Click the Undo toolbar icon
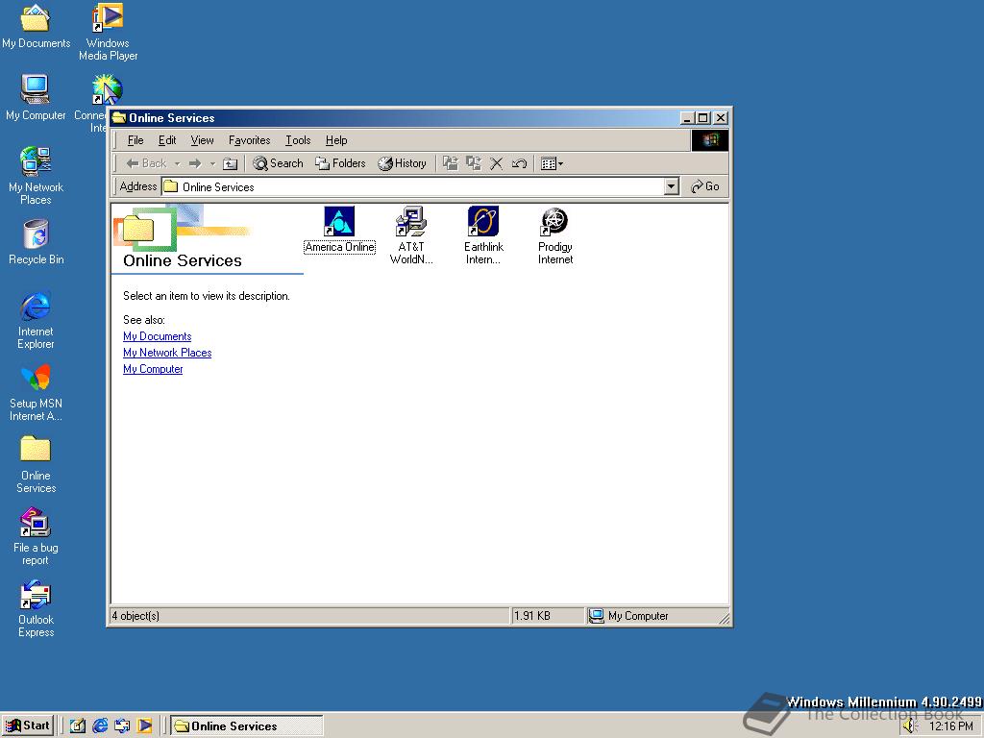 pyautogui.click(x=519, y=163)
